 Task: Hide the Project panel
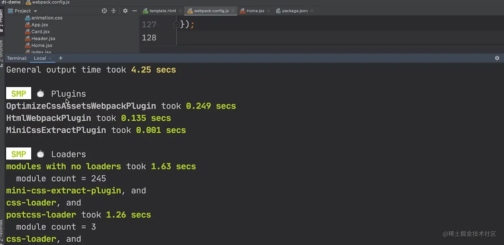tap(134, 11)
